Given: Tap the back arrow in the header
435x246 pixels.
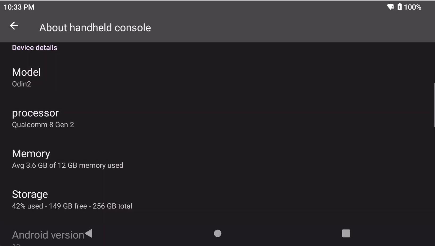Looking at the screenshot, I should (14, 26).
